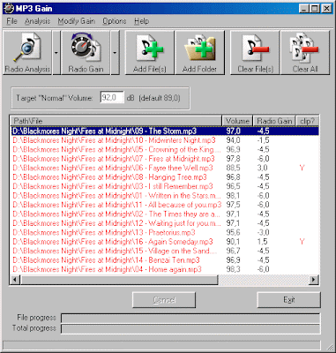Click the volume value 88,5

coord(233,168)
